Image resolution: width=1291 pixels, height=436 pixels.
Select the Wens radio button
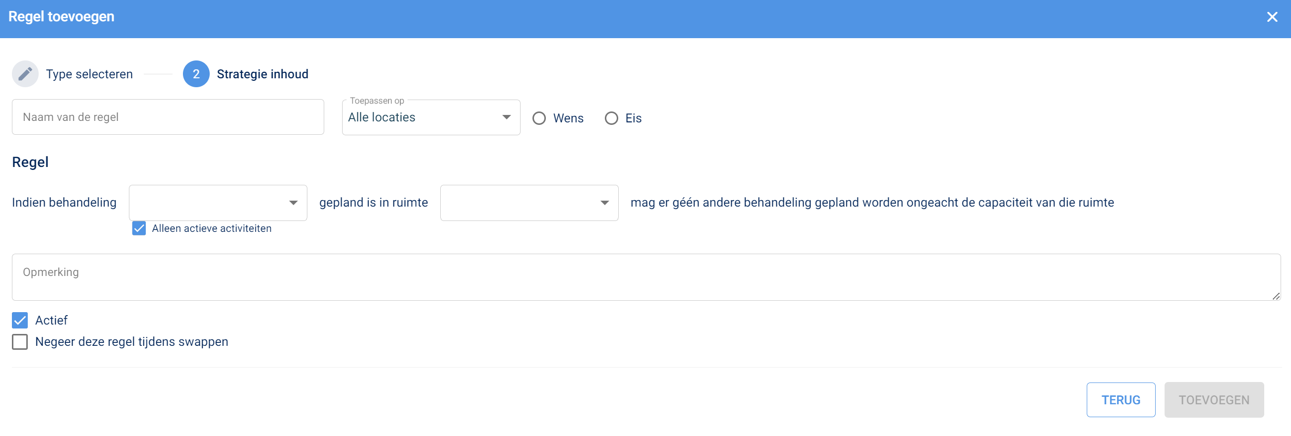pos(539,118)
